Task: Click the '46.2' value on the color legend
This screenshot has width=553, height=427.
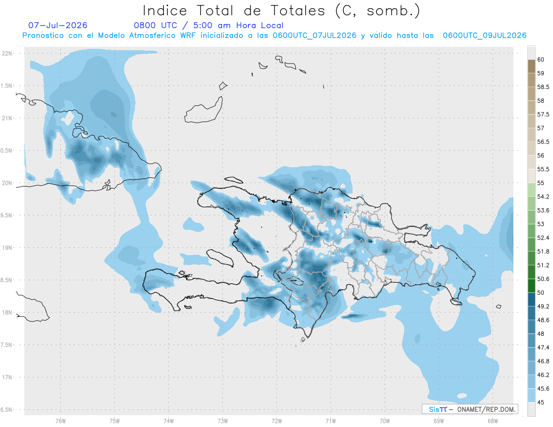Action: pos(543,375)
